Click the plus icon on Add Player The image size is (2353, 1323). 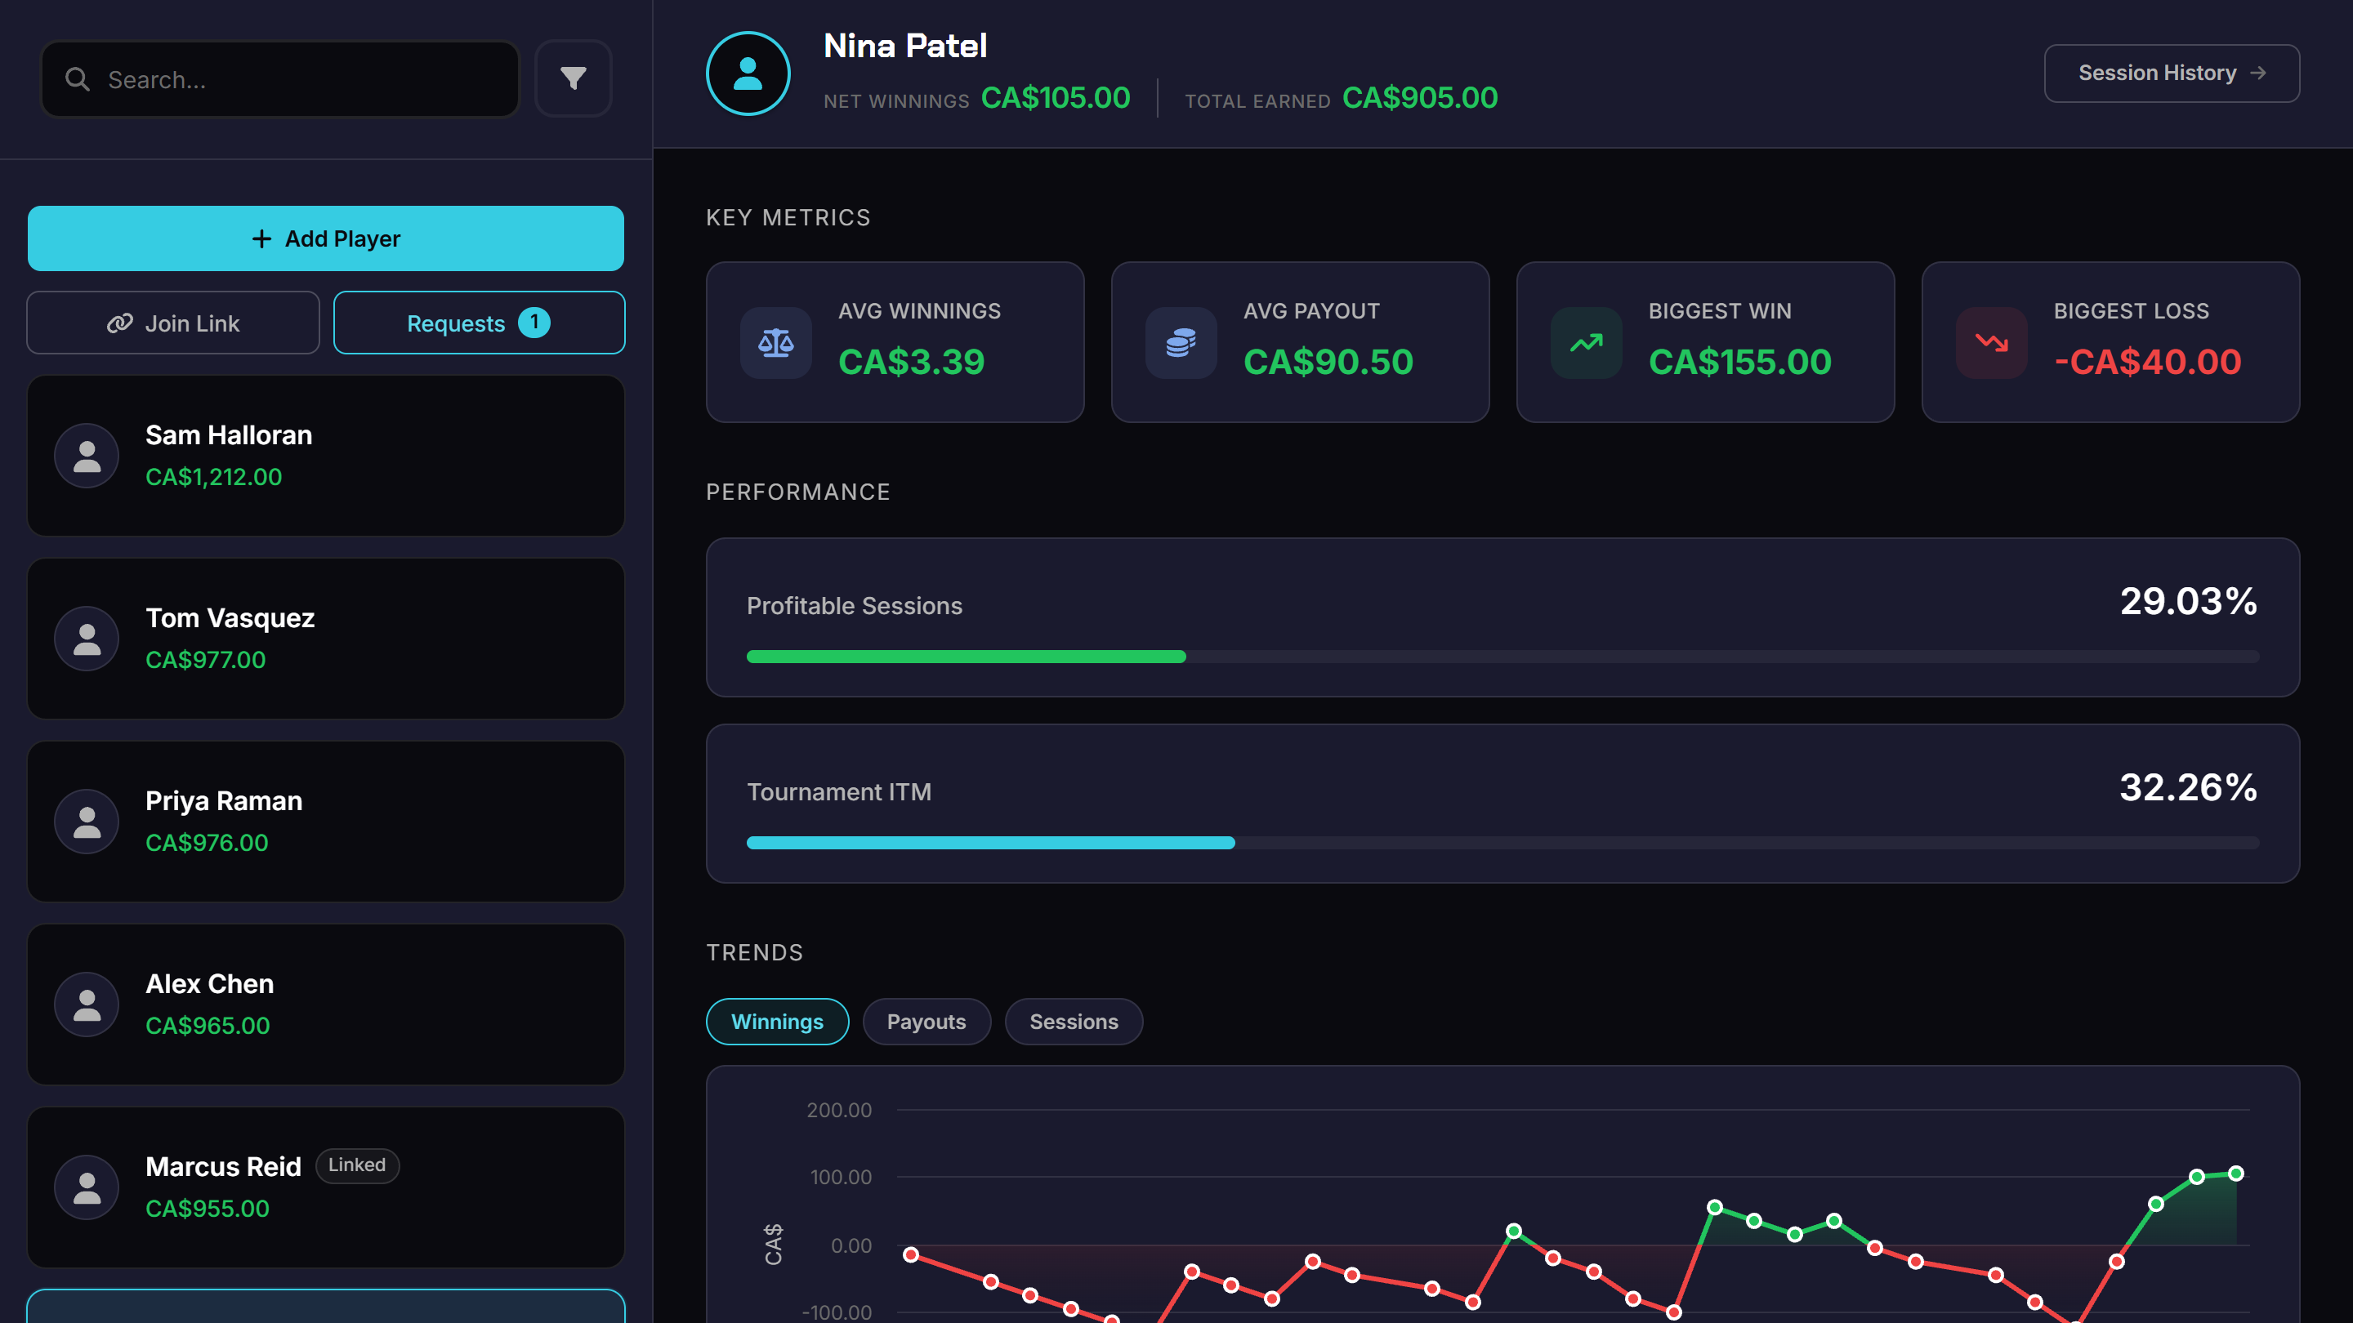[261, 238]
